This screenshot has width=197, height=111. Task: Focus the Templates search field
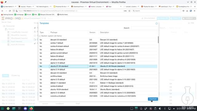[x=144, y=28]
